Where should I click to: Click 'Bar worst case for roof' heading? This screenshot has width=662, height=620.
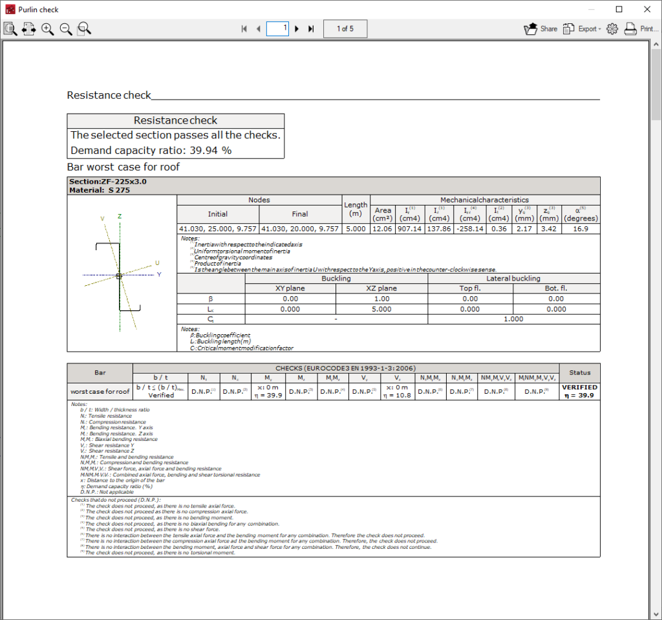tap(123, 167)
